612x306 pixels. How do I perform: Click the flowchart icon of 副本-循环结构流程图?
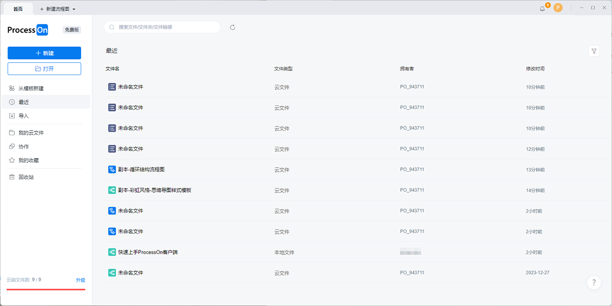pyautogui.click(x=112, y=169)
